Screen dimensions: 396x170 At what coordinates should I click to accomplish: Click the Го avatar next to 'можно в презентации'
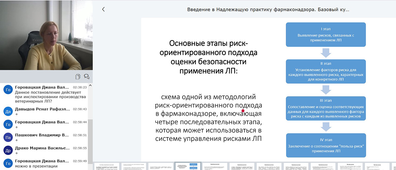[8, 163]
